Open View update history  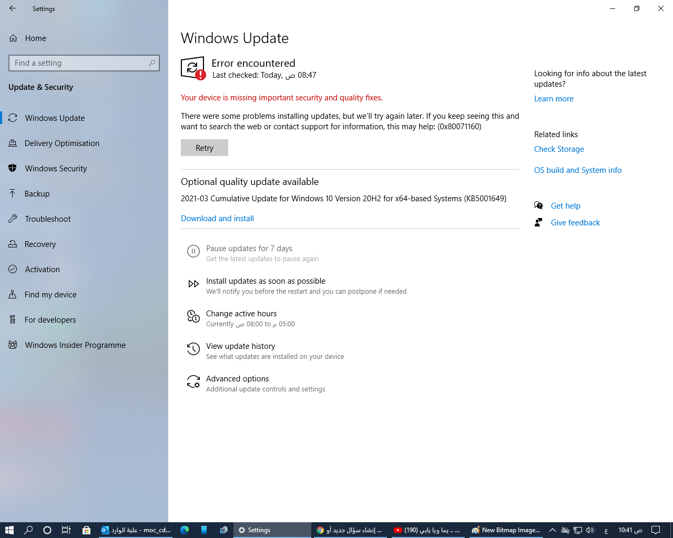(x=241, y=346)
